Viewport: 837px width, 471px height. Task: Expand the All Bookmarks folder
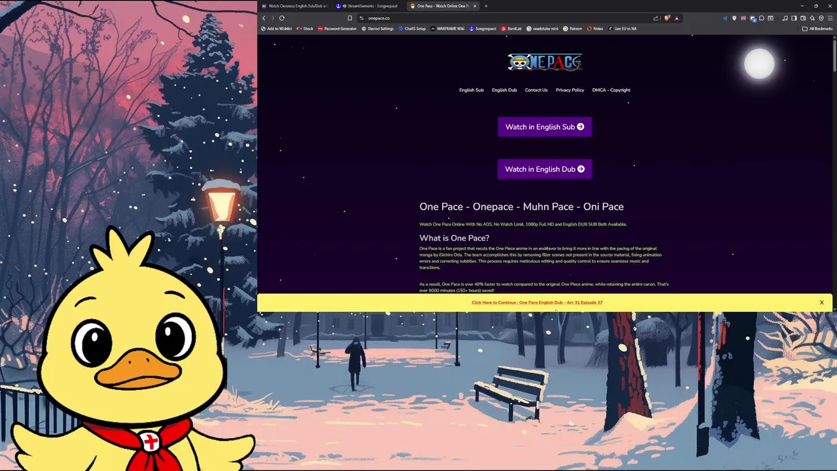point(817,29)
